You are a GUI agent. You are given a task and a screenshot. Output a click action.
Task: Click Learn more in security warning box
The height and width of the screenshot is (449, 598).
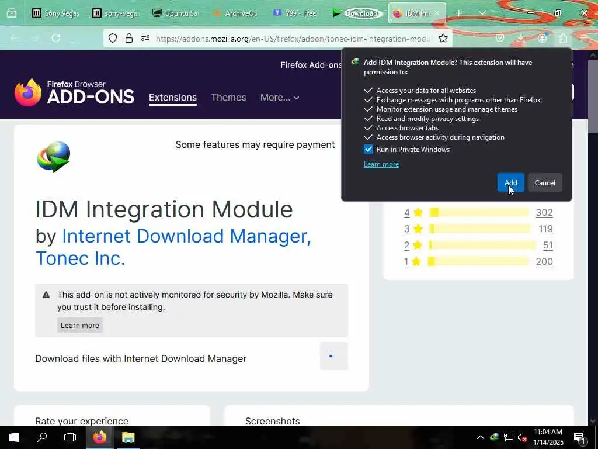79,325
